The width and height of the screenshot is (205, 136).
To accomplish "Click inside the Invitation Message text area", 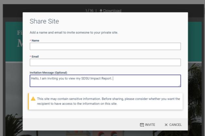I will 105,81.
